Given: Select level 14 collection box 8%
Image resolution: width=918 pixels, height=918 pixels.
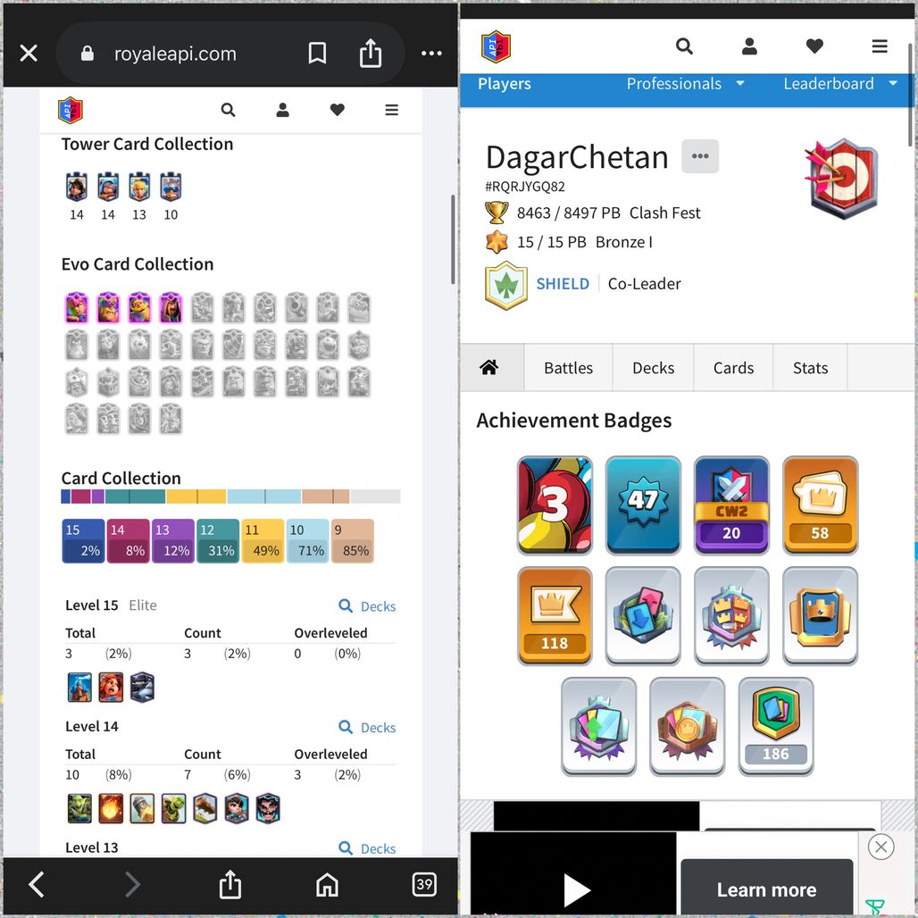Looking at the screenshot, I should (x=129, y=541).
